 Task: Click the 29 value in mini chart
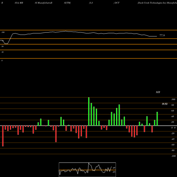(x=114, y=172)
